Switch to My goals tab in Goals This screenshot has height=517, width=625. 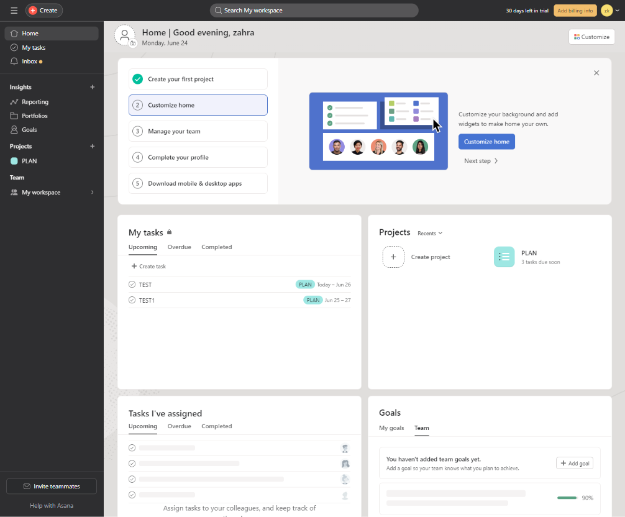pos(391,428)
